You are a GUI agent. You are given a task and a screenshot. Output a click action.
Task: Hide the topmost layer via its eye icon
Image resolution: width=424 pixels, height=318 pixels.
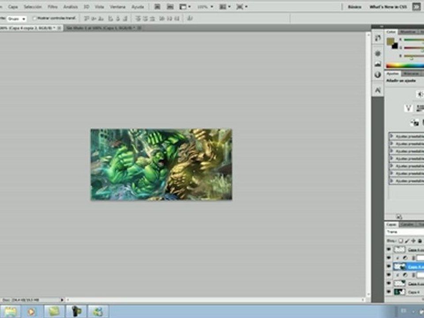click(x=389, y=249)
